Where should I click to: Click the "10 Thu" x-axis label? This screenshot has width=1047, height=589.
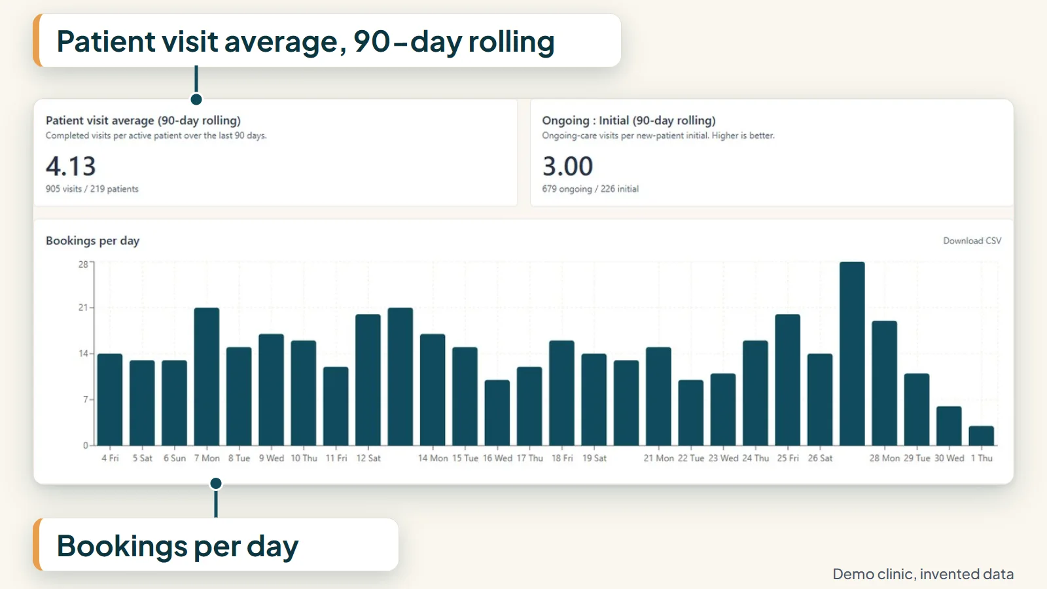(304, 458)
